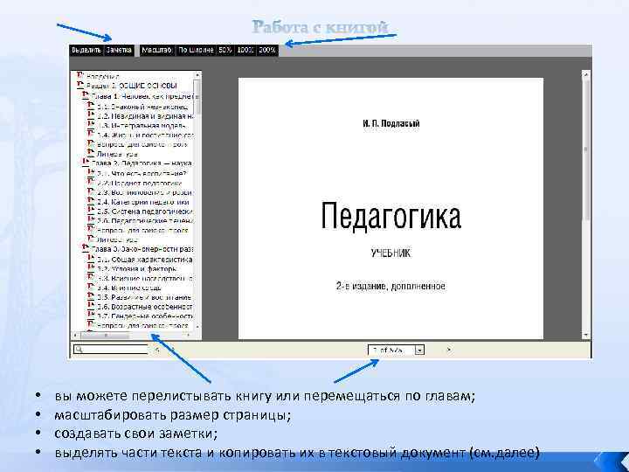This screenshot has width=629, height=472.
Task: Click the text 2-е издание, дополненное
Action: pos(391,286)
